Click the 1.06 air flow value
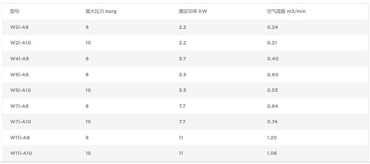The width and height of the screenshot is (370, 164). click(x=272, y=153)
